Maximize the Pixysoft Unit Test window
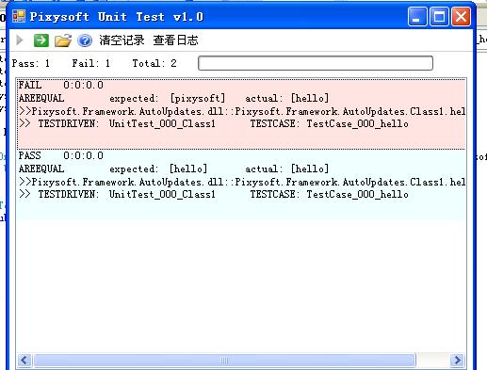This screenshot has width=487, height=370. click(x=439, y=17)
